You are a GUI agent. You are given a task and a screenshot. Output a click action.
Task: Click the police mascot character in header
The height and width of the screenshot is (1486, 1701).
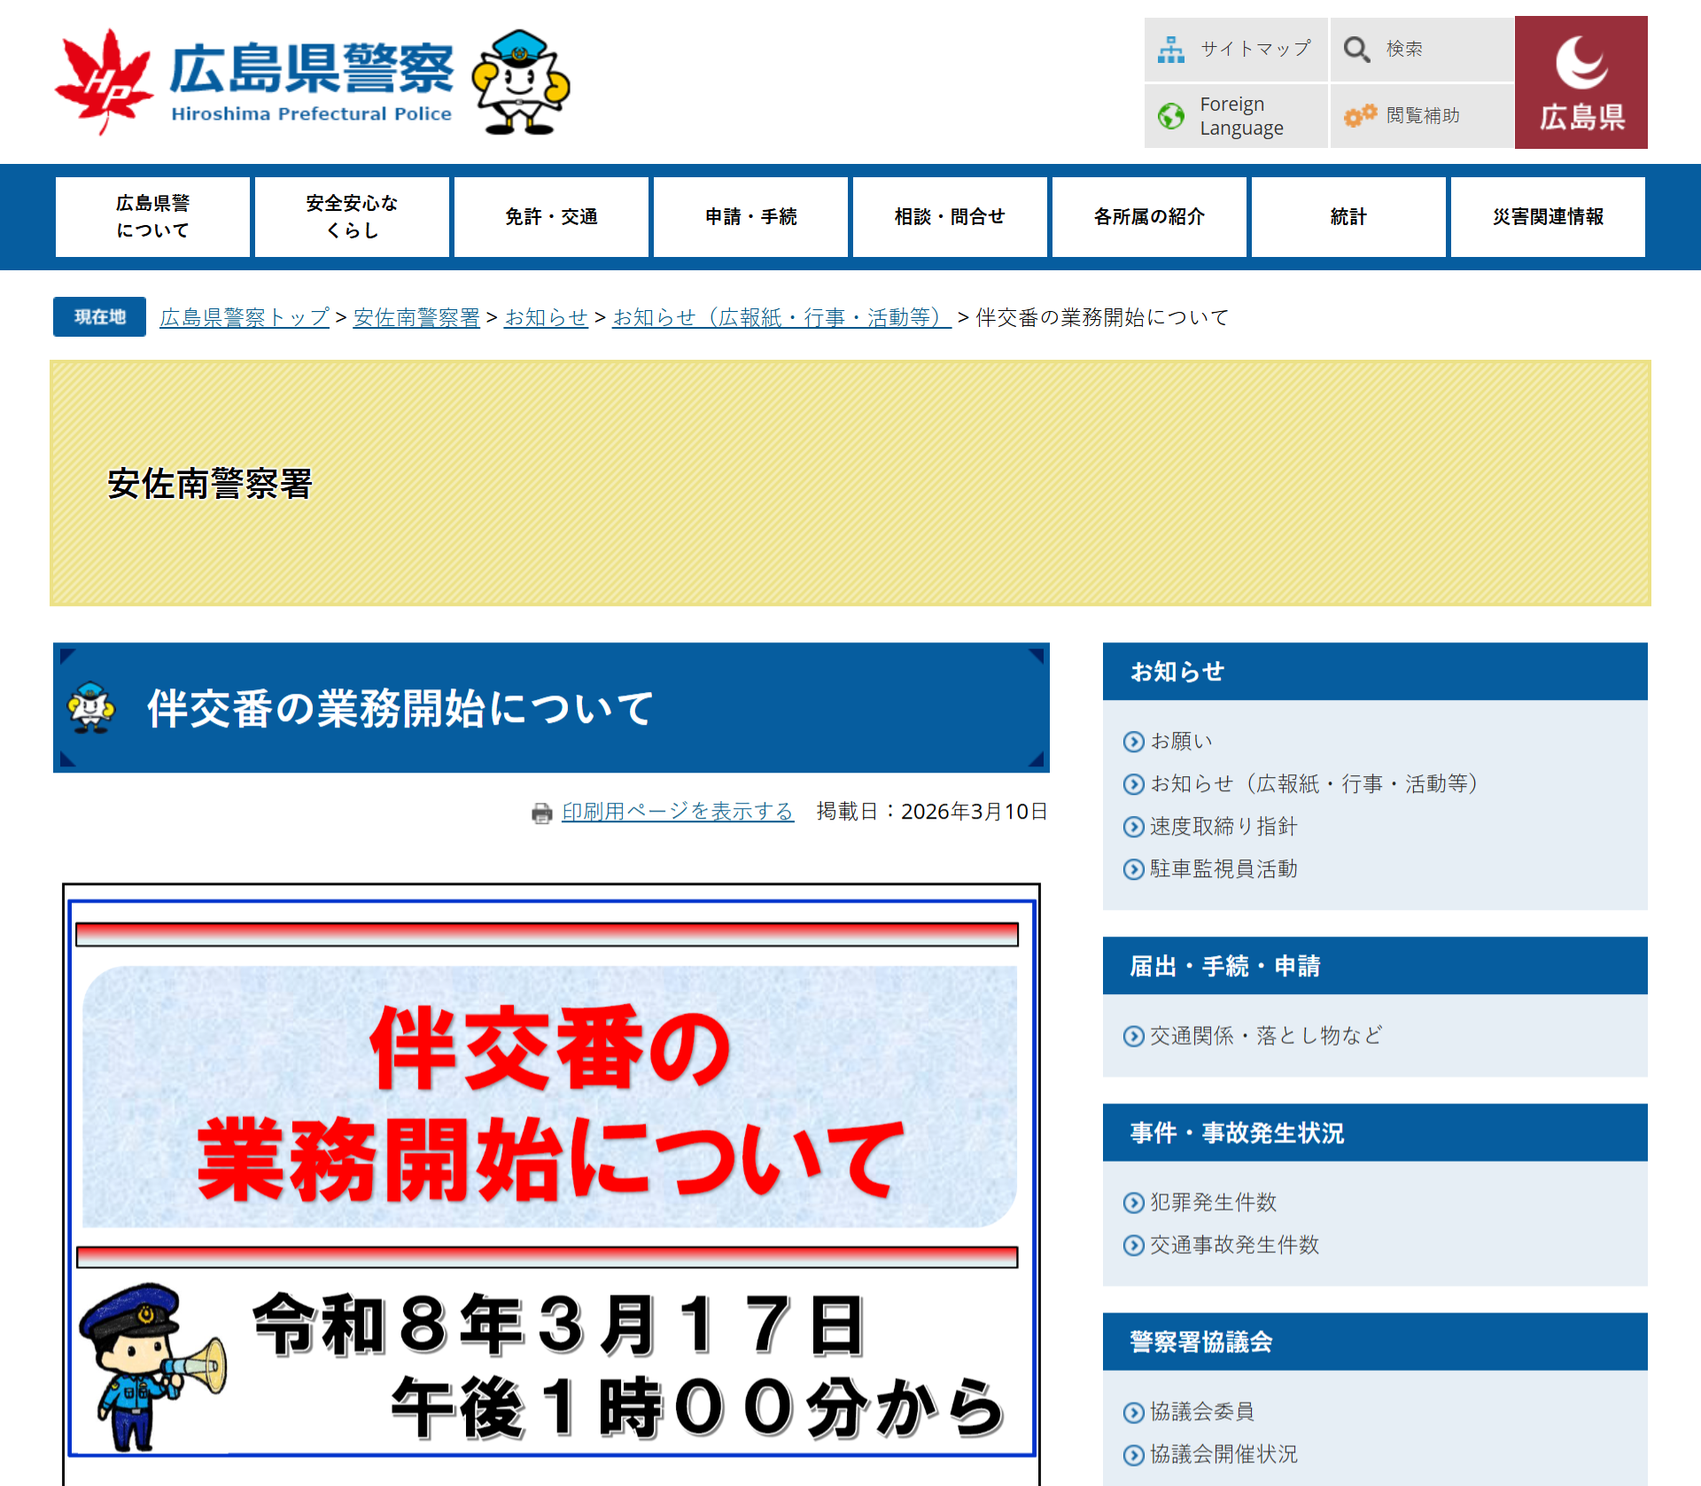click(520, 82)
